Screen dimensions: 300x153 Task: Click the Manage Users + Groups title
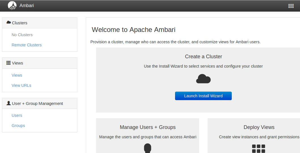pos(148,127)
